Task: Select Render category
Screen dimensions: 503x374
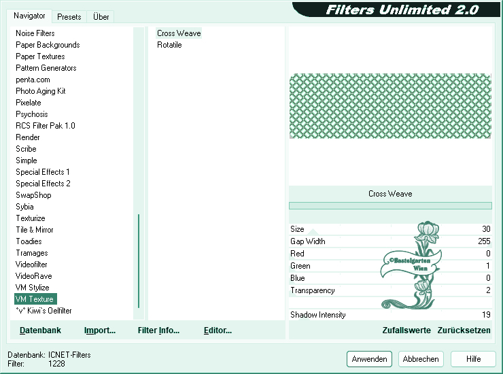Action: pyautogui.click(x=28, y=137)
